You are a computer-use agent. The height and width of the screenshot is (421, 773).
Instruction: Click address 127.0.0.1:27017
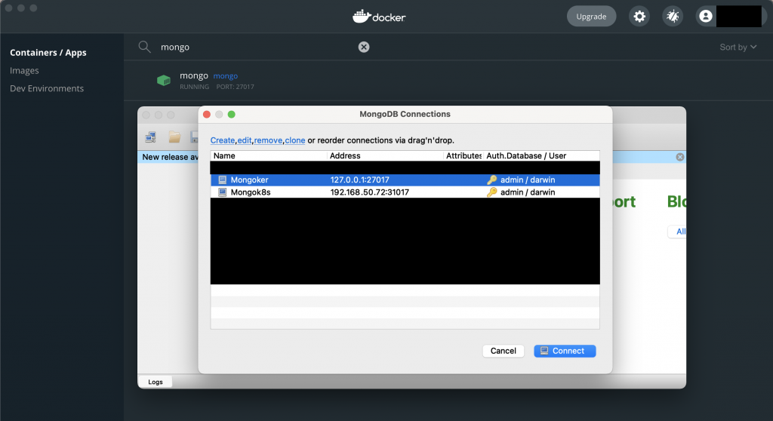pyautogui.click(x=360, y=180)
